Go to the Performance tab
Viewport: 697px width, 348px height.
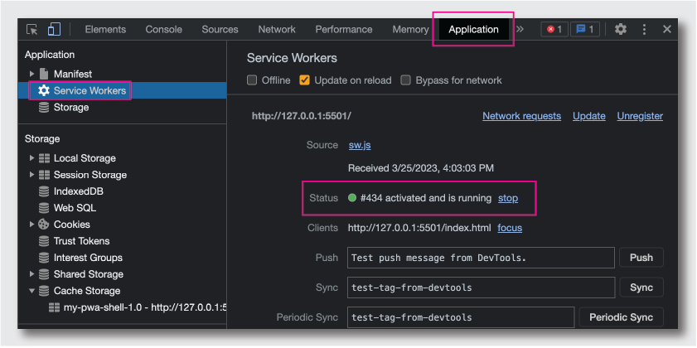coord(344,29)
